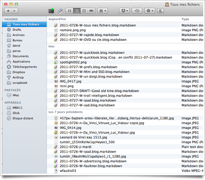The height and width of the screenshot is (180, 205).
Task: Switch to column view mode
Action: [84, 11]
